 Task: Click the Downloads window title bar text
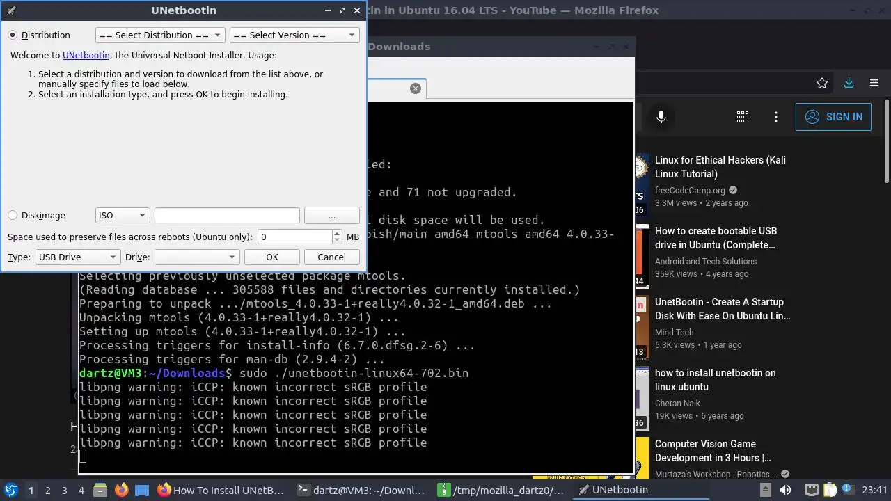pos(399,47)
